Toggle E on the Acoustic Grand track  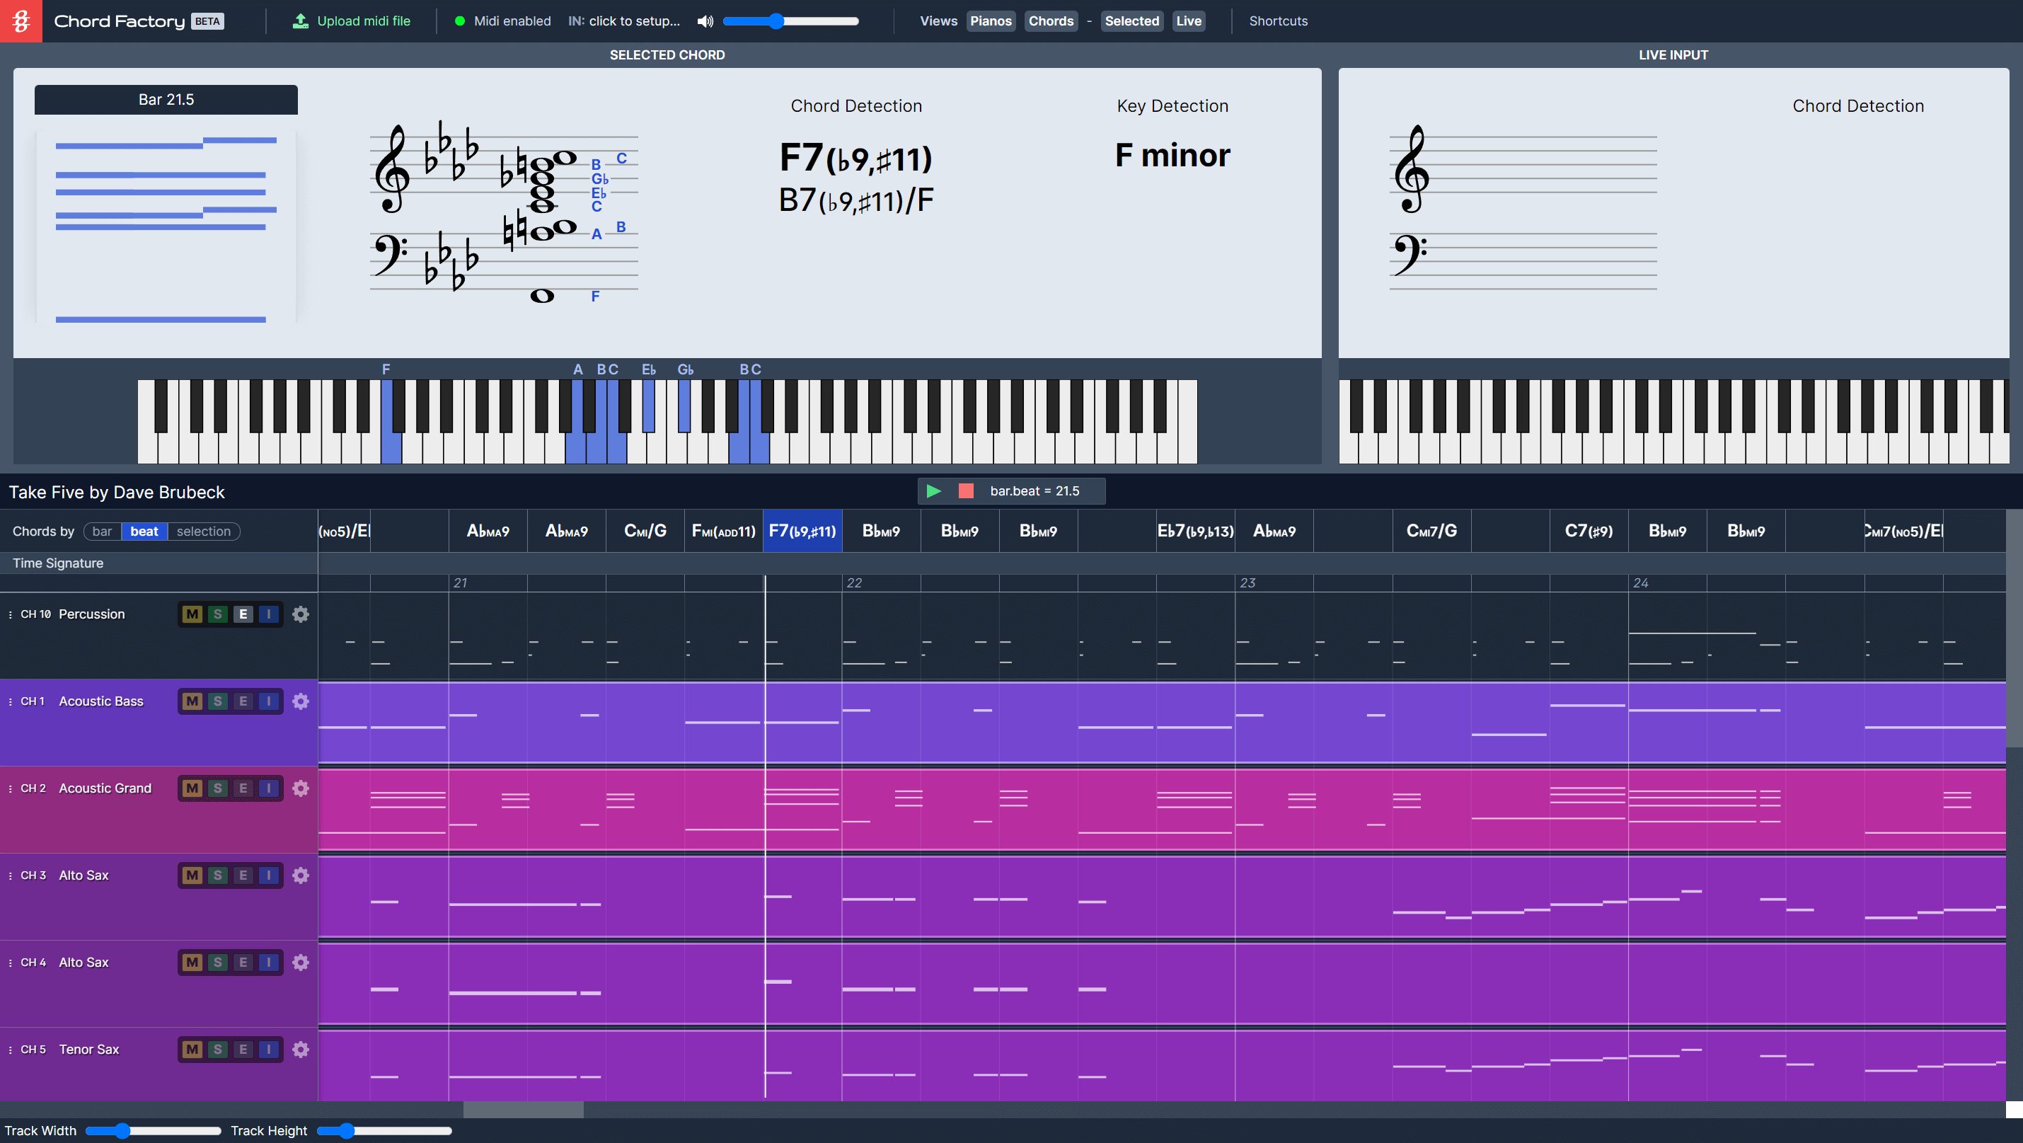pyautogui.click(x=243, y=788)
